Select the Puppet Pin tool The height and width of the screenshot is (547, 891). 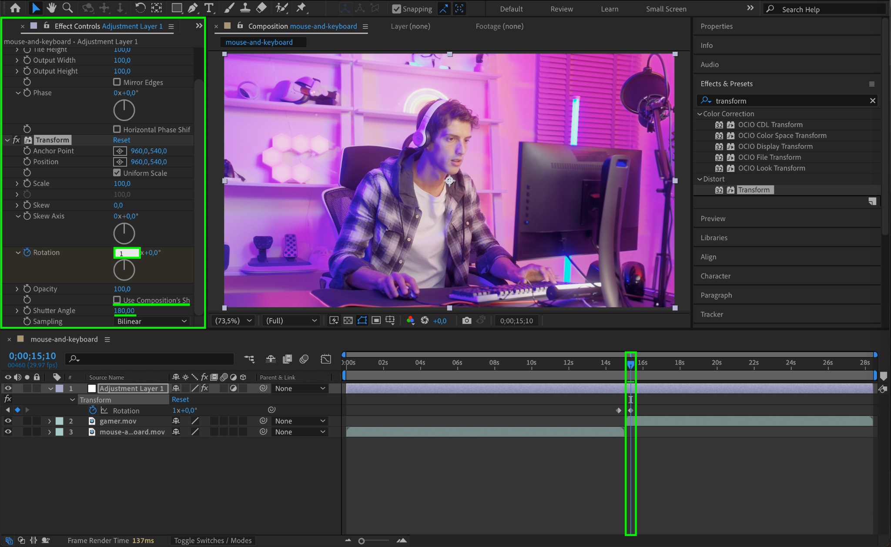click(301, 8)
